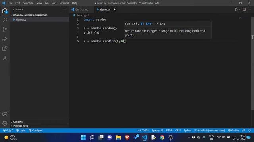This screenshot has width=254, height=142.
Task: Click Ln 6, Col 24 position indicator
Action: [x=142, y=131]
